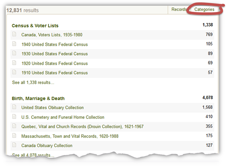Open Canada, Voters Lists, 1935-1980

tap(52, 35)
